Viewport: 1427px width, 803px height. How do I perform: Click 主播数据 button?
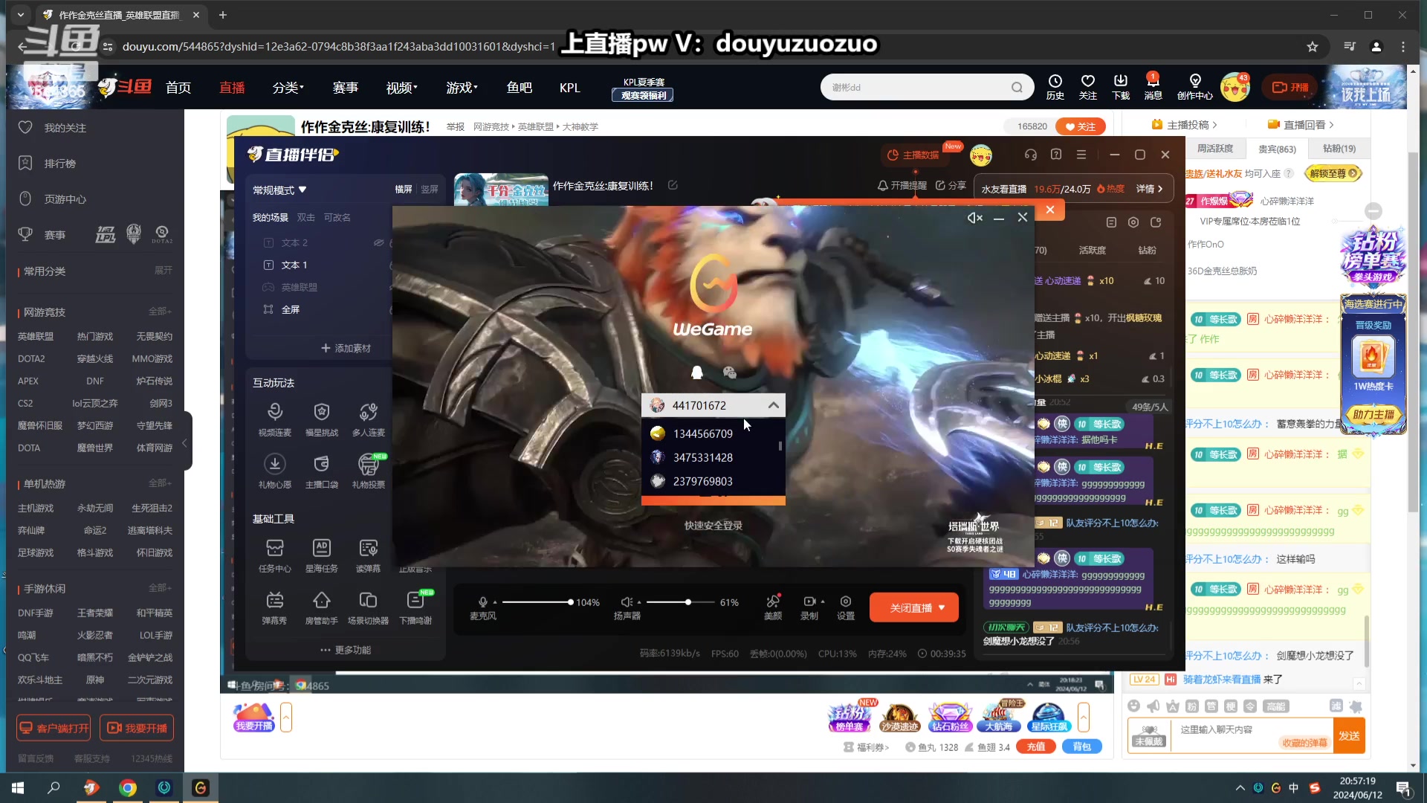(914, 155)
